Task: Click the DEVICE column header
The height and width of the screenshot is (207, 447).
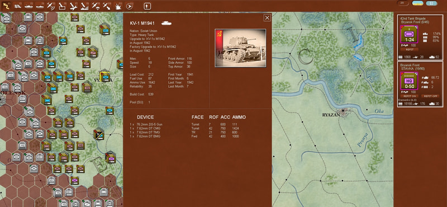Action: 145,117
